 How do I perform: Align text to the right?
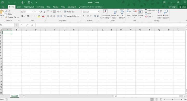(54, 16)
